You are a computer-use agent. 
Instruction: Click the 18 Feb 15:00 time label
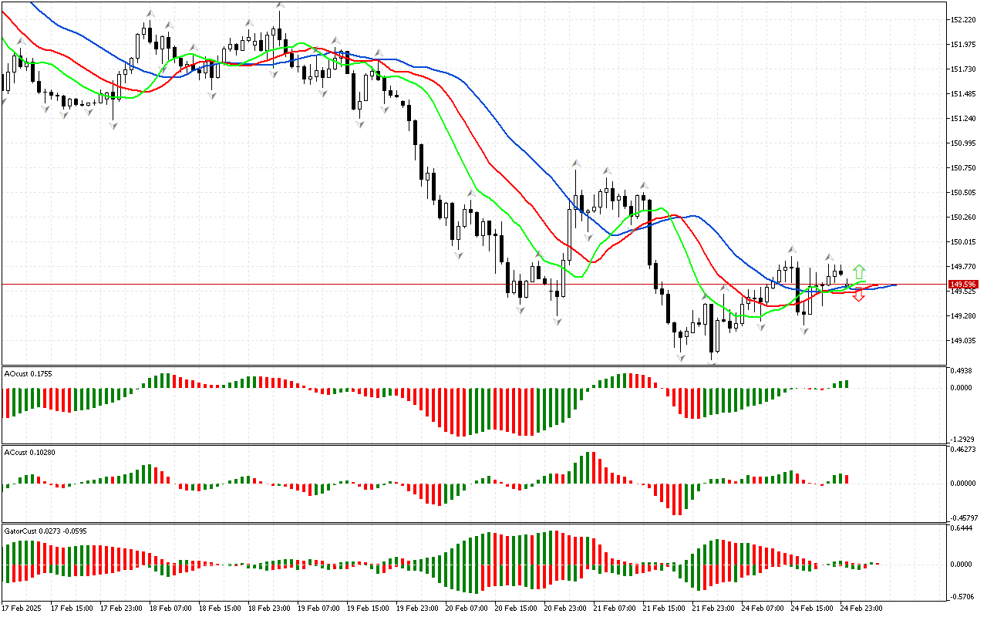point(221,609)
